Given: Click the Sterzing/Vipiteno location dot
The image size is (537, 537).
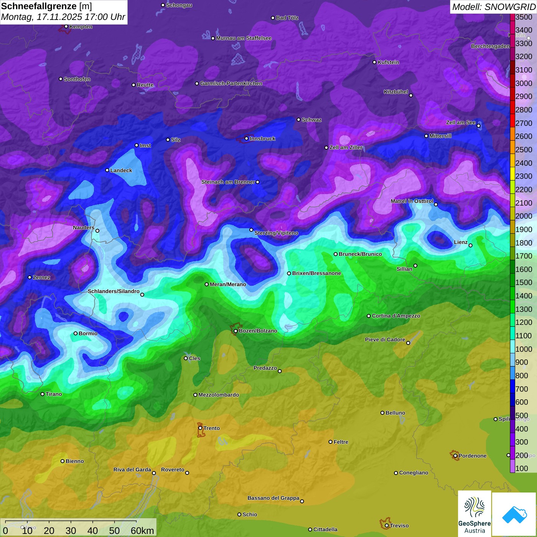Looking at the screenshot, I should coord(252,230).
